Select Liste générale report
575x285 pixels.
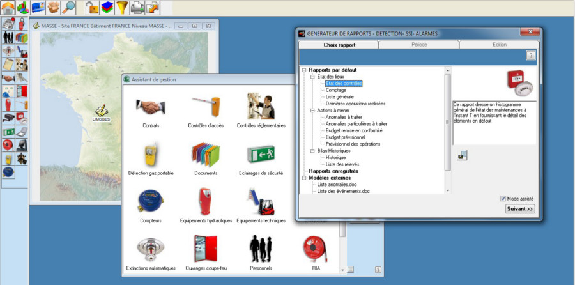click(340, 97)
